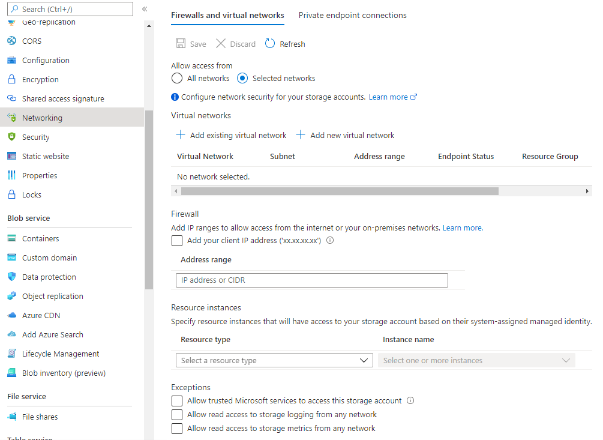603x440 pixels.
Task: Click the Save floppy disk icon
Action: [x=181, y=43]
